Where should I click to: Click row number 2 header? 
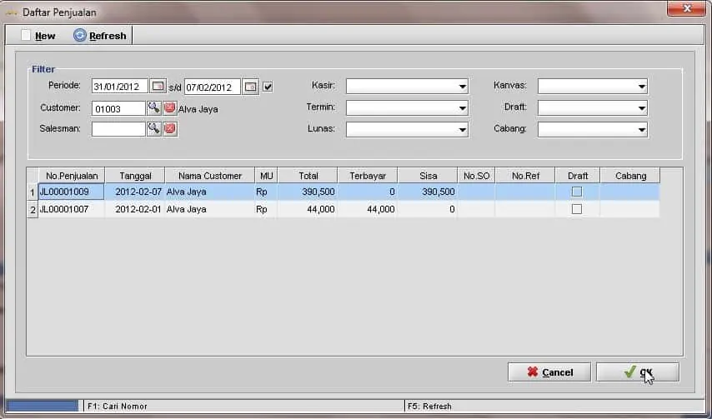point(33,210)
